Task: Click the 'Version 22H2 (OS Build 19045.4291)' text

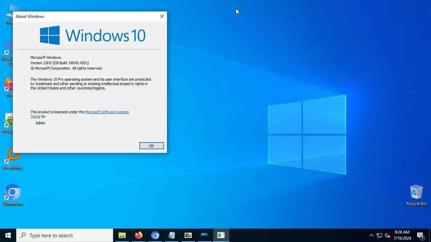Action: [x=60, y=63]
